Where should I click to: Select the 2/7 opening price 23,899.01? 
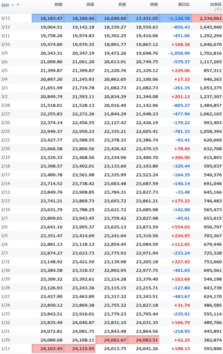point(51,218)
